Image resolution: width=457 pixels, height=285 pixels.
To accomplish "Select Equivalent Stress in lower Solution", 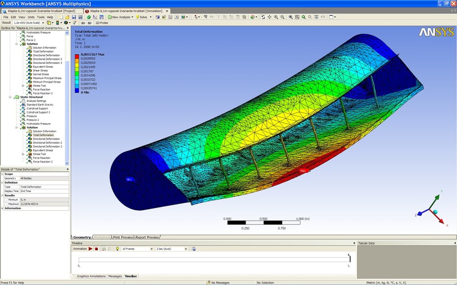I will [x=43, y=150].
